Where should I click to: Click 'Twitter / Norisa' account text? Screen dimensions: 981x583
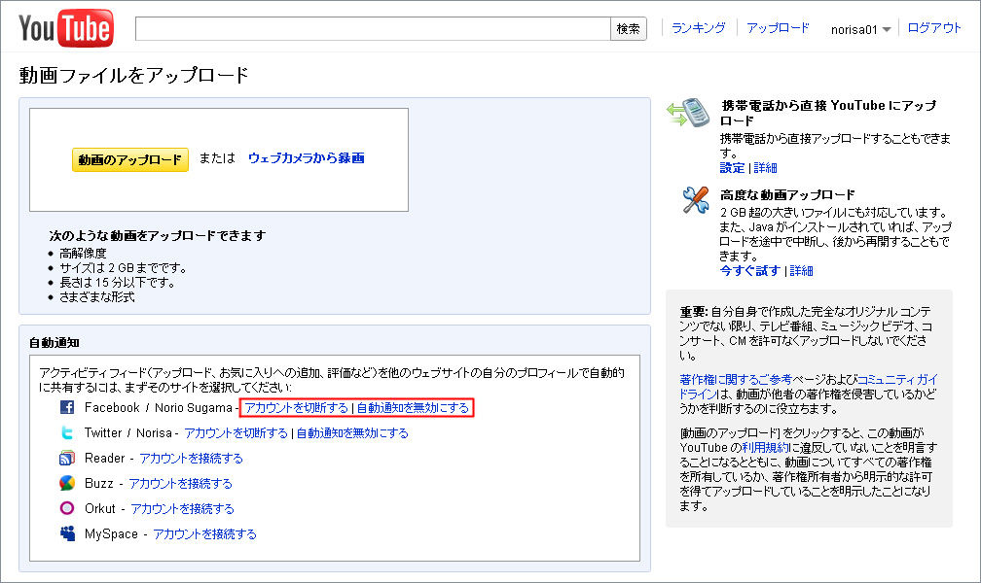click(x=128, y=432)
